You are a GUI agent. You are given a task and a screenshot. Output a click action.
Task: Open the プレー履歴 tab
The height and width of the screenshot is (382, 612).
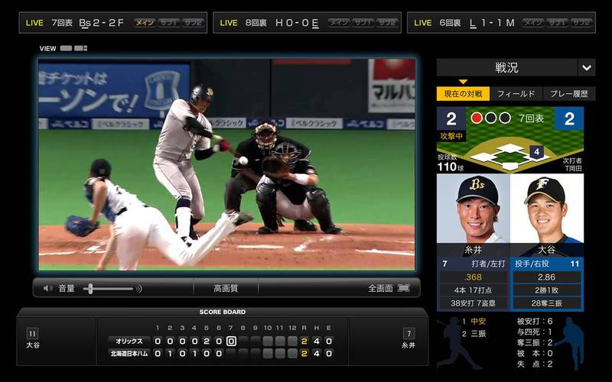point(569,94)
